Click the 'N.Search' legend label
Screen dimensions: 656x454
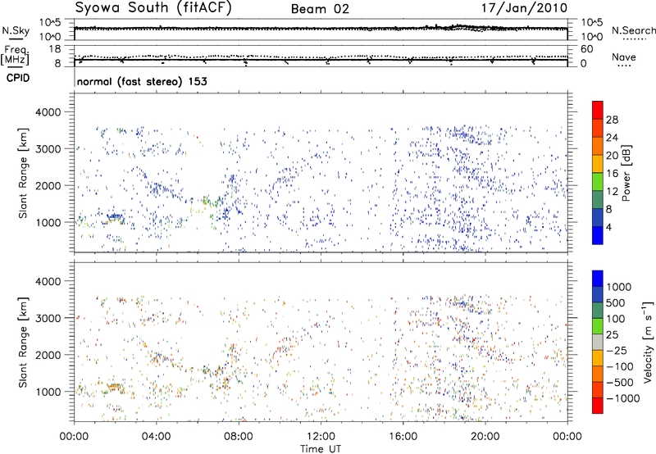633,30
